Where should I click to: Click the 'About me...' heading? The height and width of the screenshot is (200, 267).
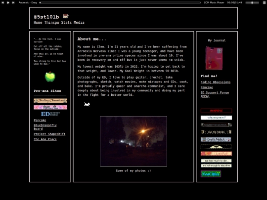tap(91, 39)
